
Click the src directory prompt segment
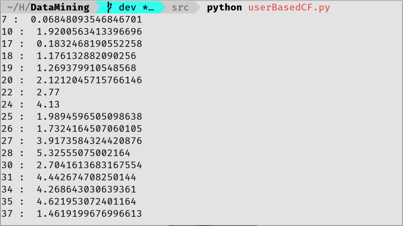click(x=180, y=8)
